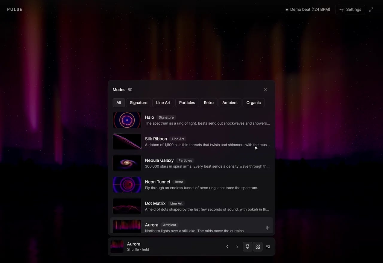Click the Shuffle · held status text

tap(138, 250)
